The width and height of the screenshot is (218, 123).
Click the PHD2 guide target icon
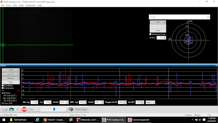pos(18,109)
